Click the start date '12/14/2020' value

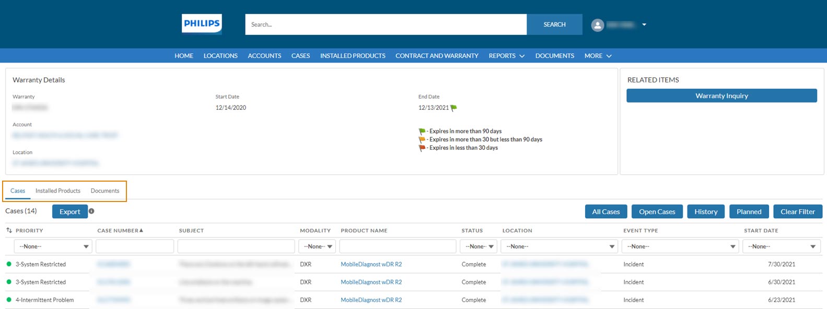click(x=230, y=108)
